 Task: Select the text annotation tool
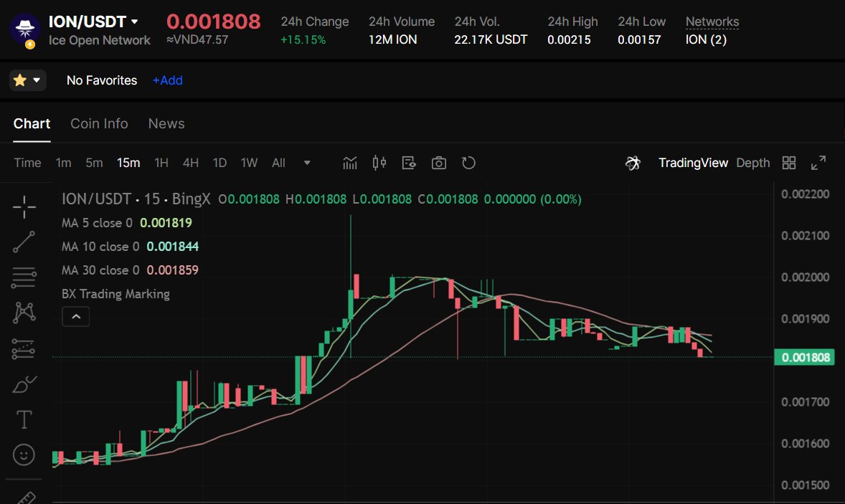[x=24, y=419]
